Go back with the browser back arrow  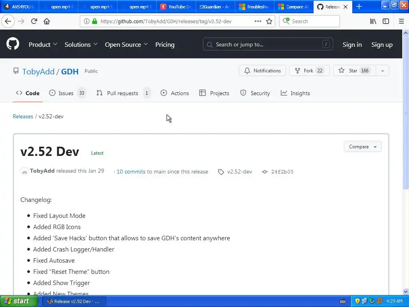(8, 21)
